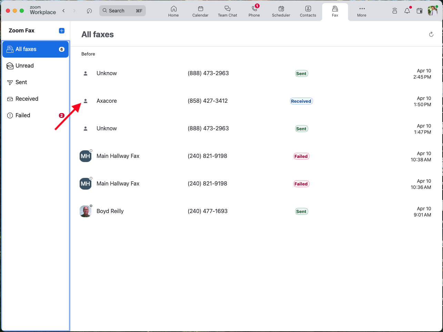The width and height of the screenshot is (443, 332).
Task: Click Sent tag on Boyd Reilly row
Action: [x=301, y=211]
